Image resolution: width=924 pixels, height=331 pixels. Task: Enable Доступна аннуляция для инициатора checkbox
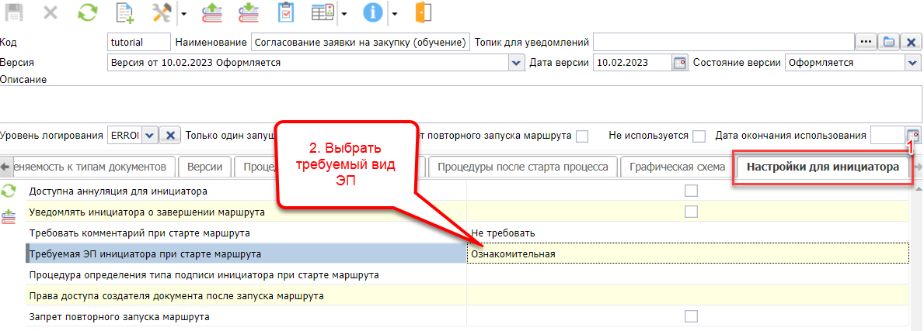pos(691,191)
